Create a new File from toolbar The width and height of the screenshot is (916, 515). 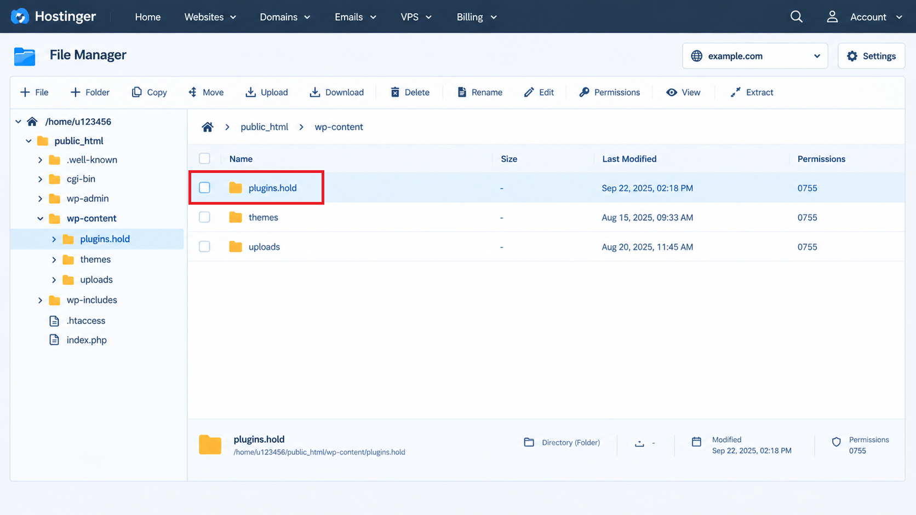point(34,92)
